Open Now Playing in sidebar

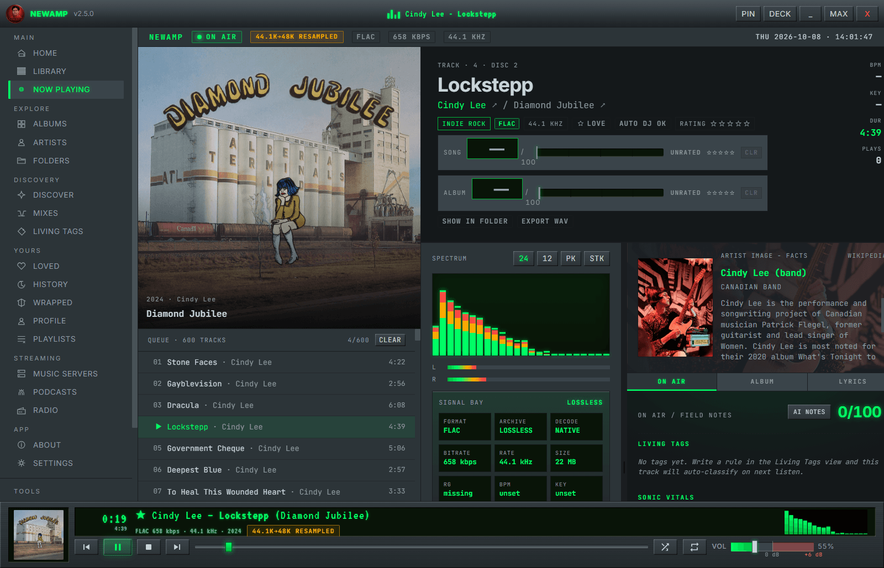tap(66, 89)
